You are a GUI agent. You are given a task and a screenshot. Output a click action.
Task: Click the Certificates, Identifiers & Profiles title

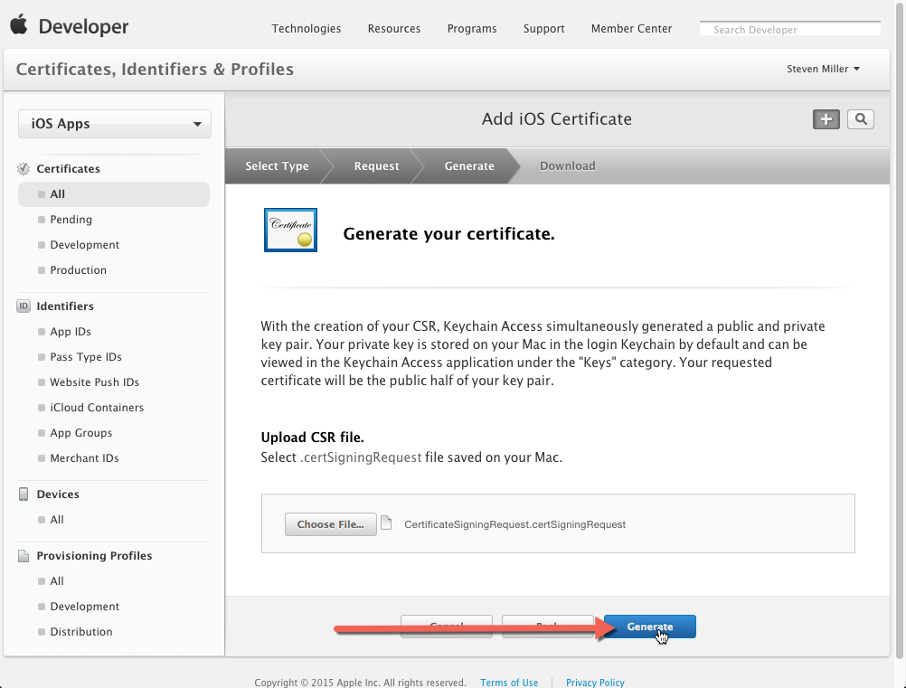pyautogui.click(x=155, y=70)
